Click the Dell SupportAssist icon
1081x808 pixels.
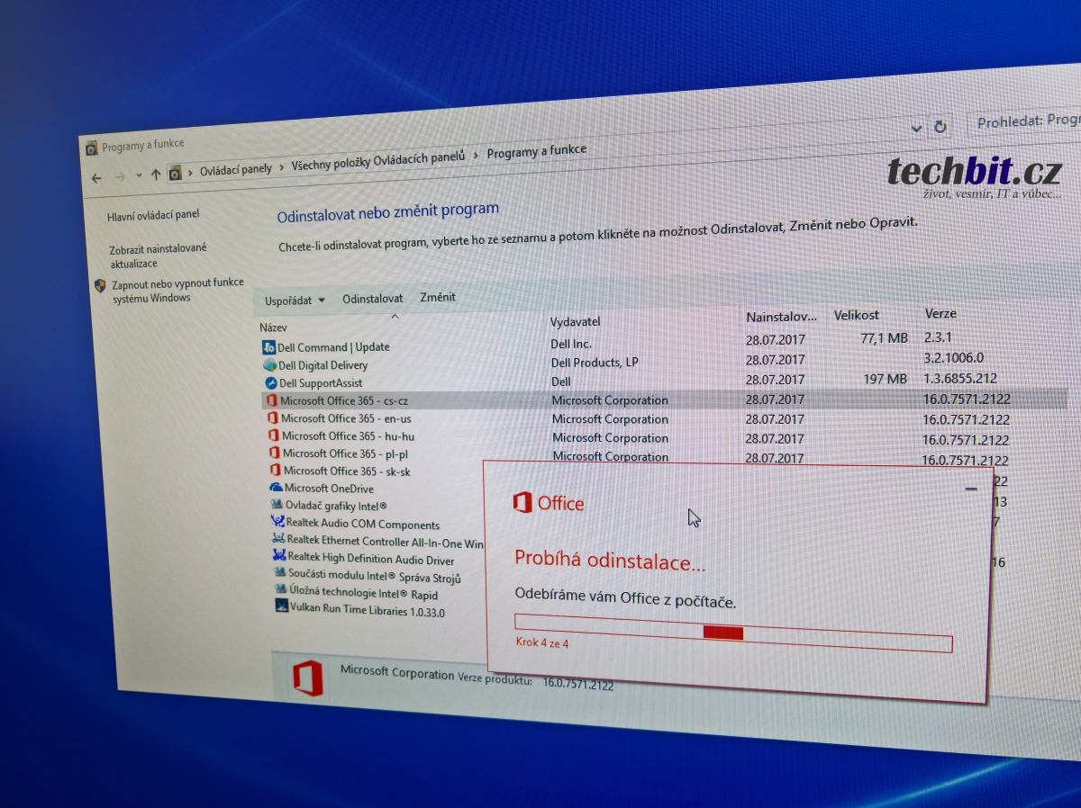(270, 383)
